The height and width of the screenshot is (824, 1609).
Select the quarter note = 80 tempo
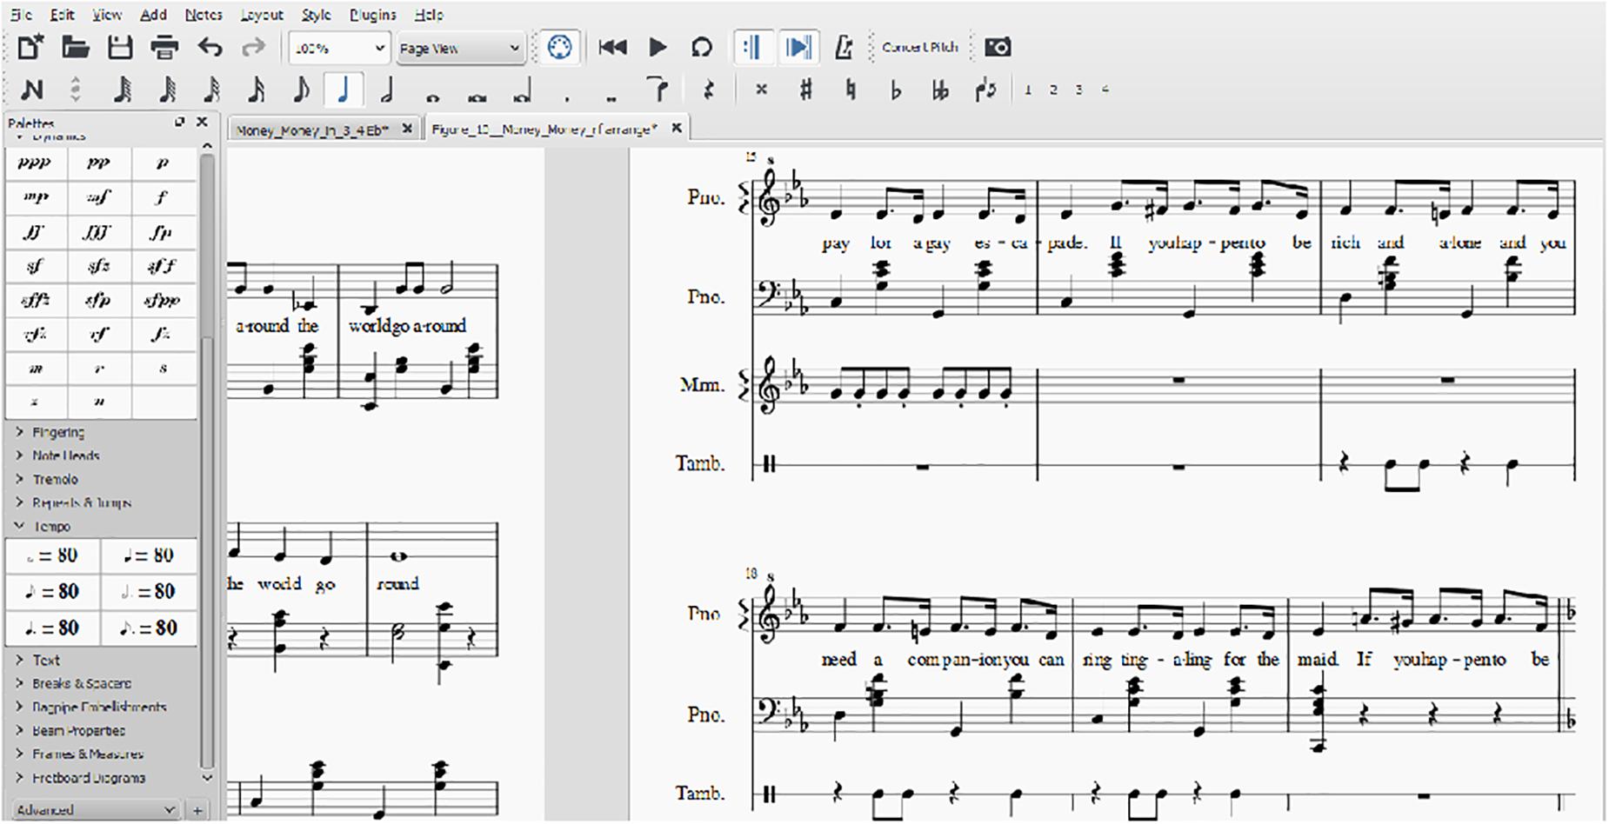pyautogui.click(x=149, y=555)
